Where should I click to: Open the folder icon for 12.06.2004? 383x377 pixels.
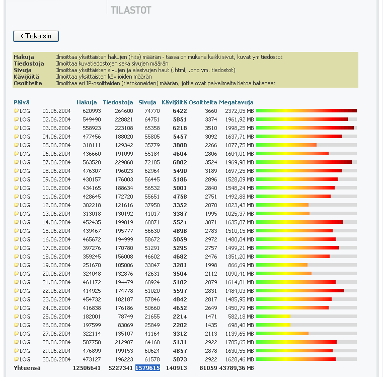pyautogui.click(x=17, y=205)
